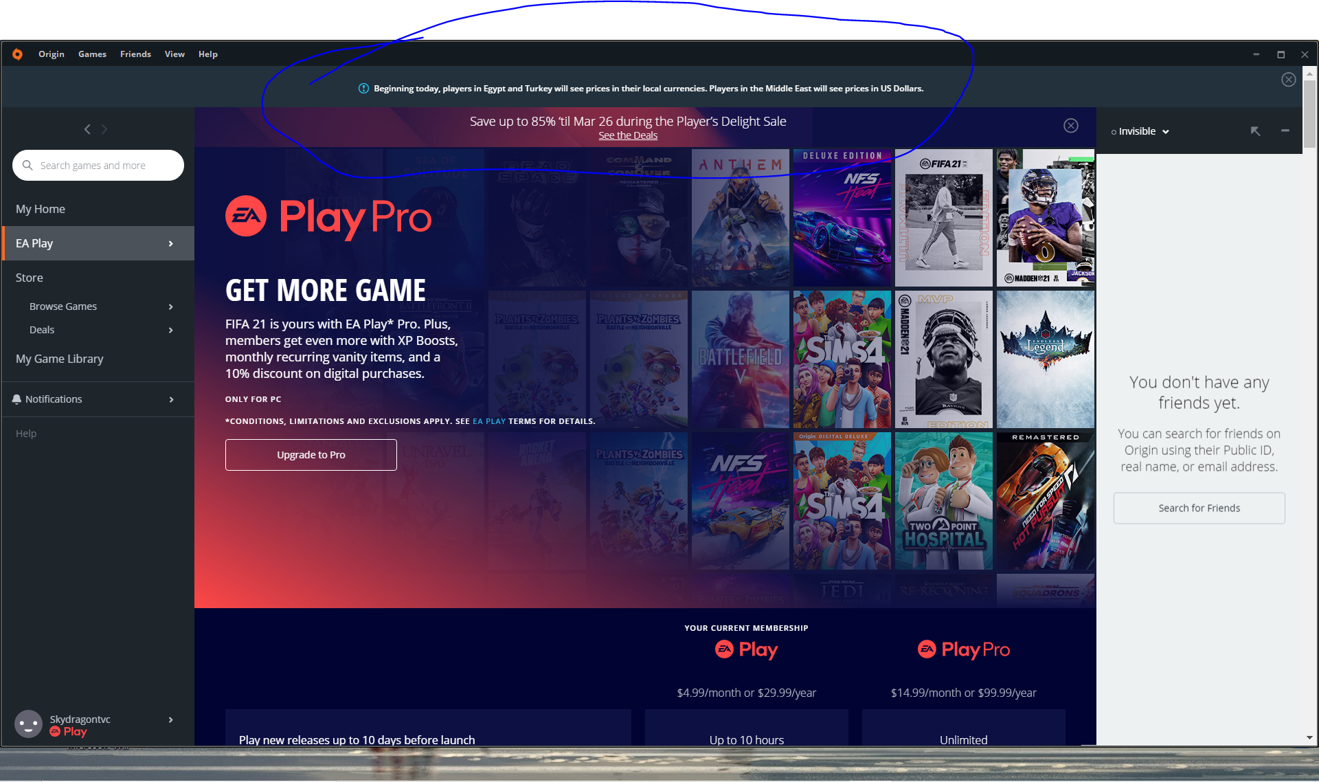
Task: Open sidebar Help link
Action: 26,434
